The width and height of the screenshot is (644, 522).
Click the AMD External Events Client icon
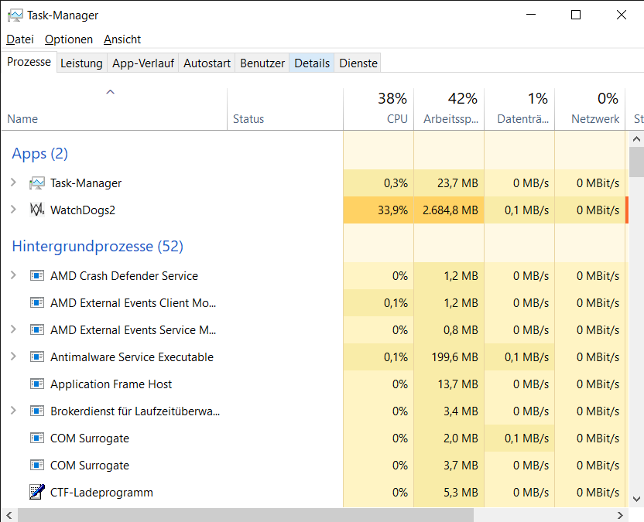pyautogui.click(x=36, y=302)
